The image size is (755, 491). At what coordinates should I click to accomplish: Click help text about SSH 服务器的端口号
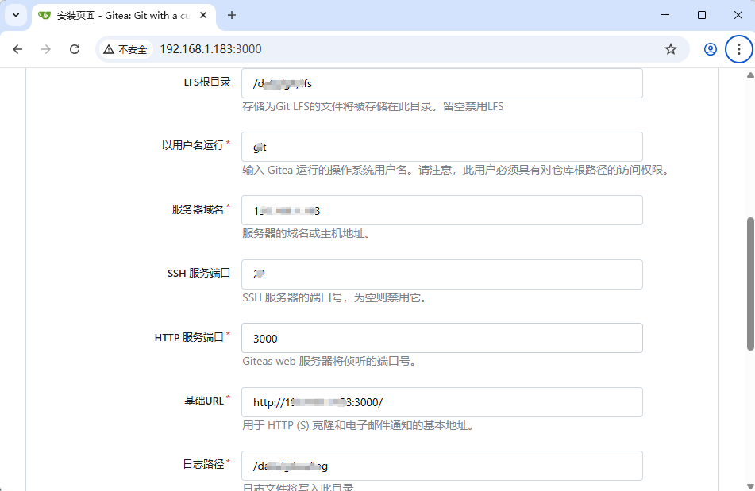click(x=335, y=297)
